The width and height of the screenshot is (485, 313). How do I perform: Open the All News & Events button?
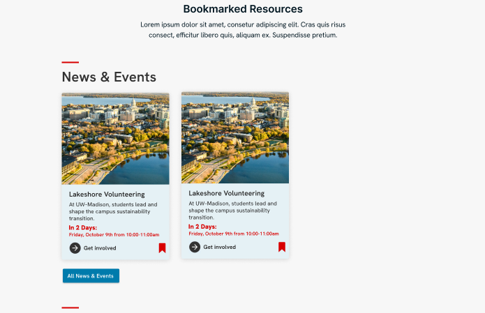click(x=91, y=275)
